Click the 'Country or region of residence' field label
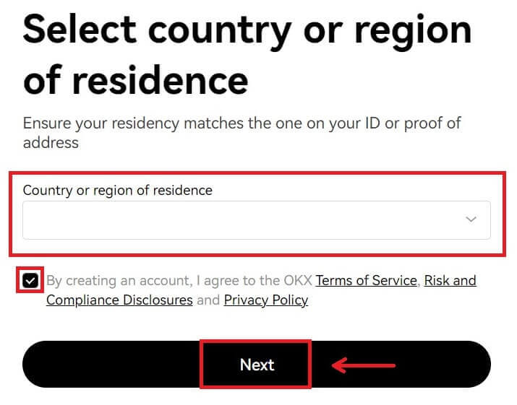The image size is (517, 405). (118, 191)
